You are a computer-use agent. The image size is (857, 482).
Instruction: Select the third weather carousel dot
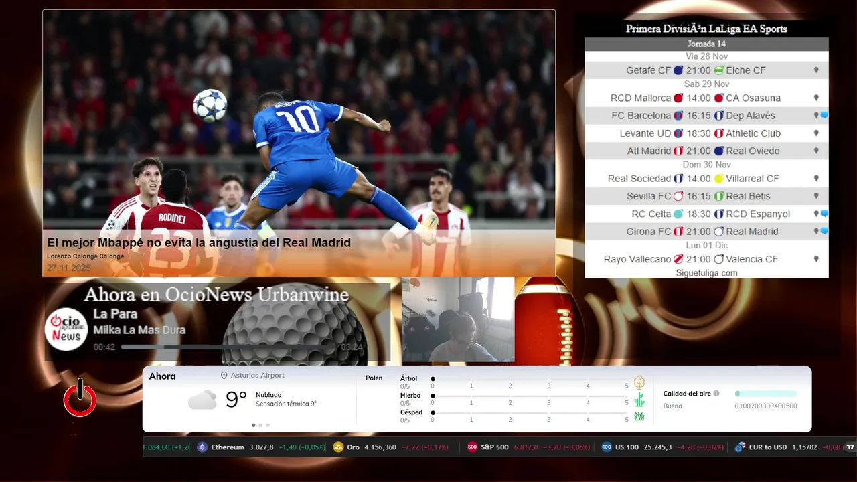(x=268, y=425)
